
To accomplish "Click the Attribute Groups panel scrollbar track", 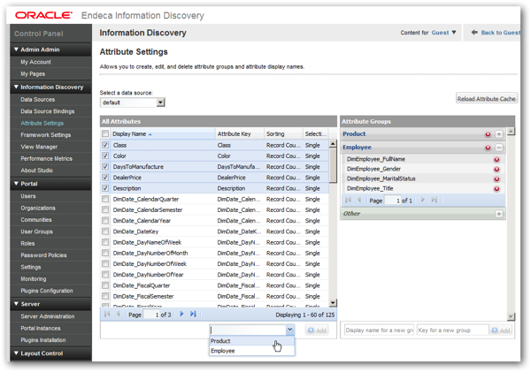I will (x=511, y=224).
